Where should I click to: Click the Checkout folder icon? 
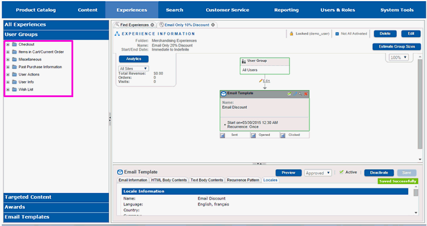(14, 45)
